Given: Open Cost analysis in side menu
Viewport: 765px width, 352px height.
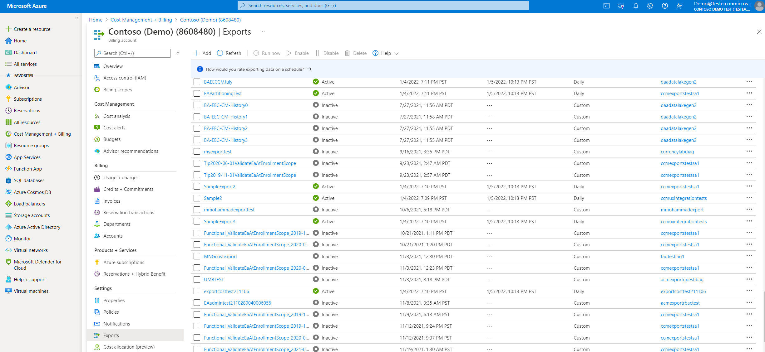Looking at the screenshot, I should tap(116, 116).
